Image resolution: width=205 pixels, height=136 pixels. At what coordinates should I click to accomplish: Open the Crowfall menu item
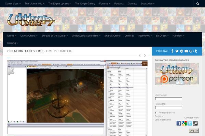[x=129, y=36]
